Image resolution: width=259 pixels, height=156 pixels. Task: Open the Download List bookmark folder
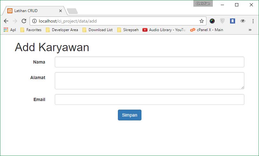point(97,30)
